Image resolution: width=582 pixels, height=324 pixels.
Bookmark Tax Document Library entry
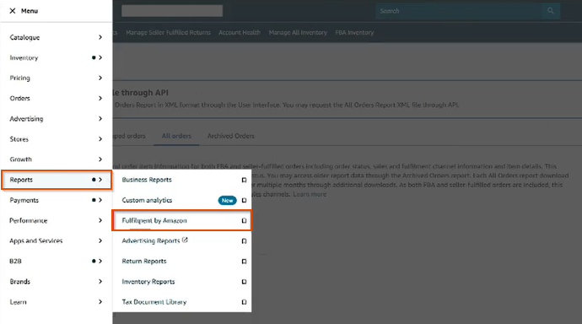(244, 302)
